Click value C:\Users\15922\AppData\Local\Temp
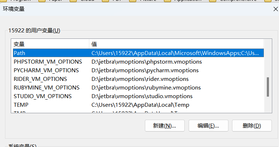 (140, 105)
